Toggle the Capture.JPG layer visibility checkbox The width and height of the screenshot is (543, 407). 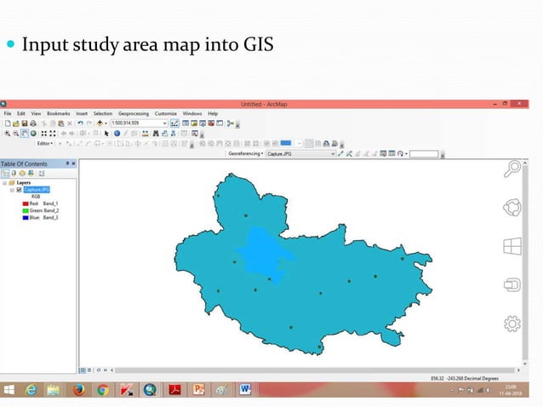click(20, 190)
